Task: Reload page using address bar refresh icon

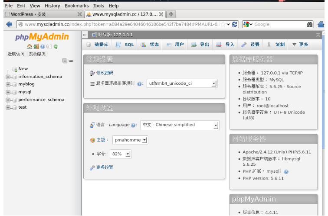Action: (234, 24)
